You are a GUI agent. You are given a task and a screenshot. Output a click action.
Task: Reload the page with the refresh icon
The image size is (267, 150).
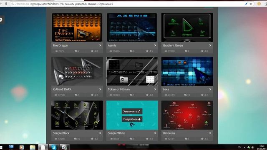tap(13, 4)
